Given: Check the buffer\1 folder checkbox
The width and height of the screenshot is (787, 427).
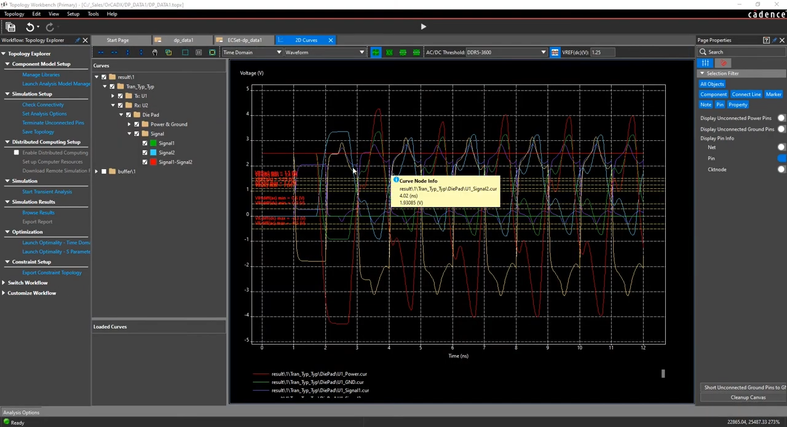Looking at the screenshot, I should tap(104, 172).
